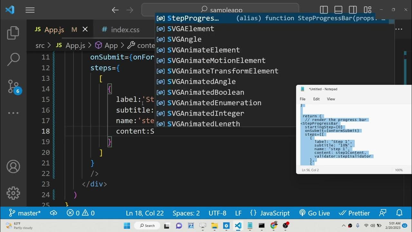Viewport: 412px width, 232px height.
Task: Open the Search view in the activity bar
Action: [13, 59]
